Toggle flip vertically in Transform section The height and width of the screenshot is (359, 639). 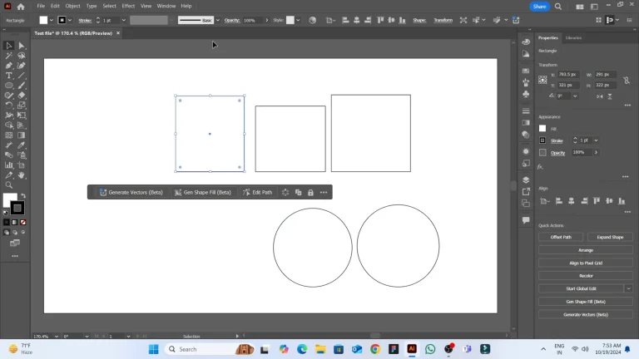click(610, 96)
